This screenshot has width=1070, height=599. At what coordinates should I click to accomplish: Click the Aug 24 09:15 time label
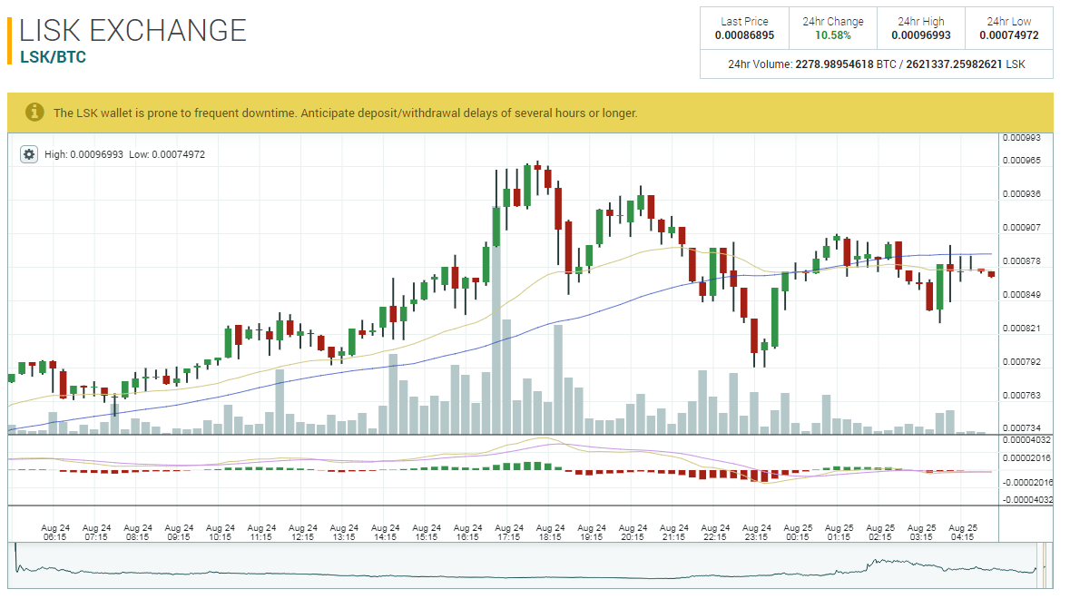(179, 533)
